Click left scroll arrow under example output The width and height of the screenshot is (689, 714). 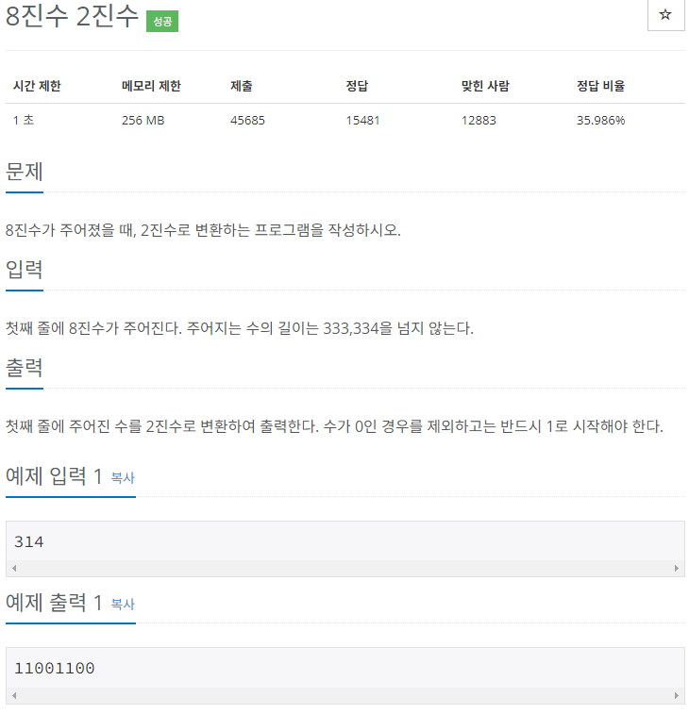point(14,695)
